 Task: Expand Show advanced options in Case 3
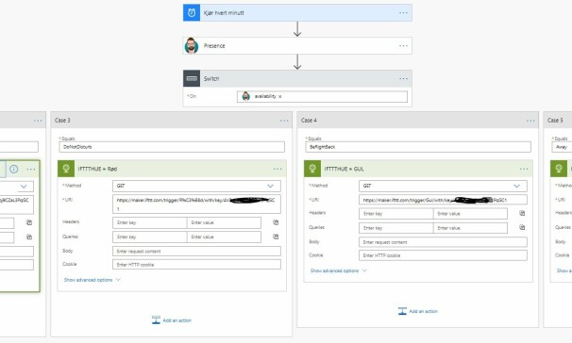pyautogui.click(x=92, y=280)
